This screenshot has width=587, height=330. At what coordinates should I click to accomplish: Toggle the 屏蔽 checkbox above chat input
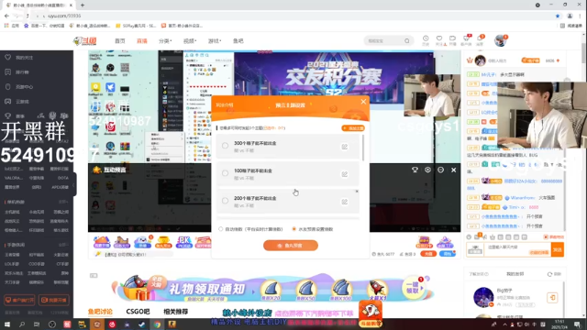tap(546, 236)
